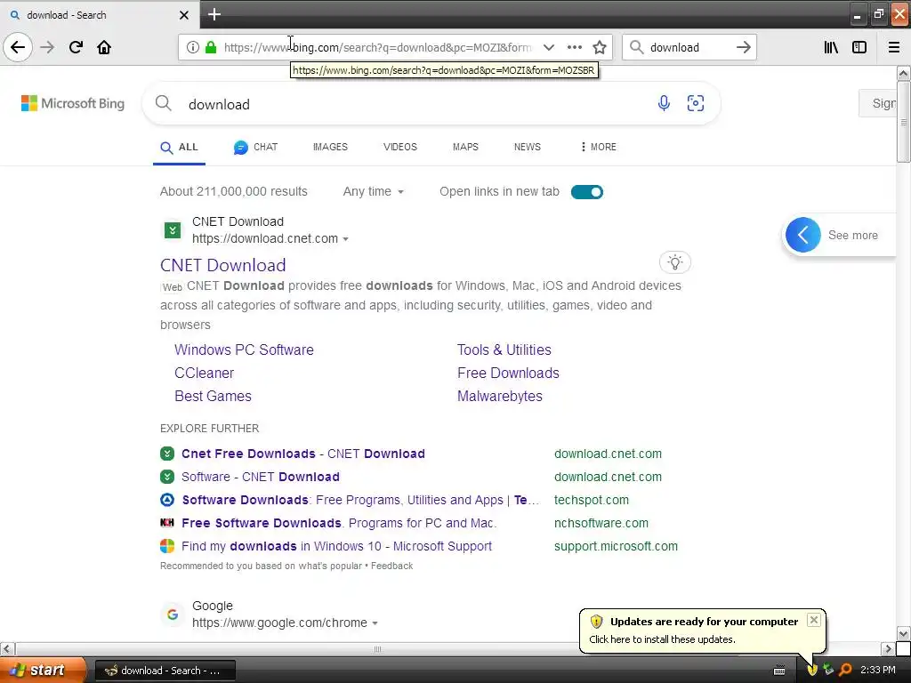Open a new tab with plus button

[214, 14]
